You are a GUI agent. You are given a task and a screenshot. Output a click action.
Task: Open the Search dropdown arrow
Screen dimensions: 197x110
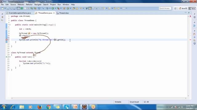[83, 8]
